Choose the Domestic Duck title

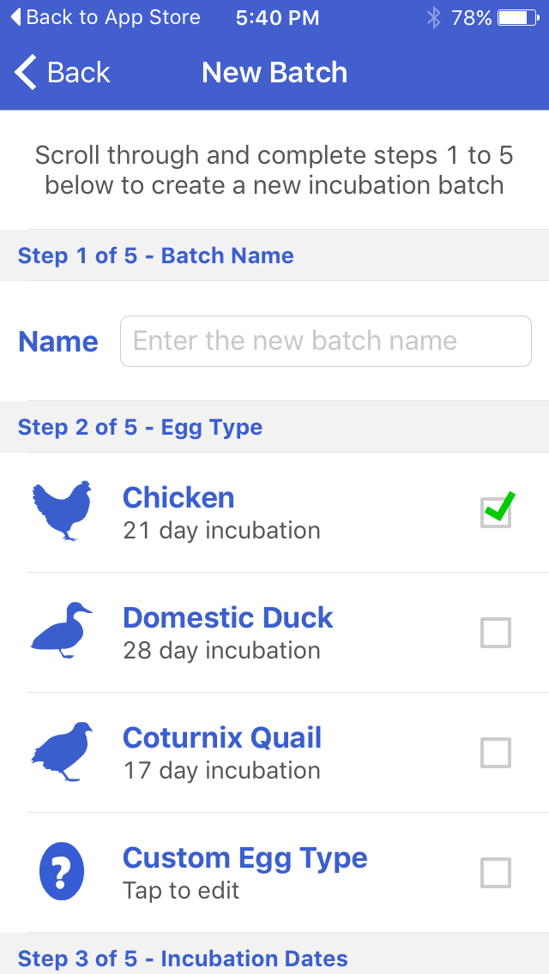228,617
